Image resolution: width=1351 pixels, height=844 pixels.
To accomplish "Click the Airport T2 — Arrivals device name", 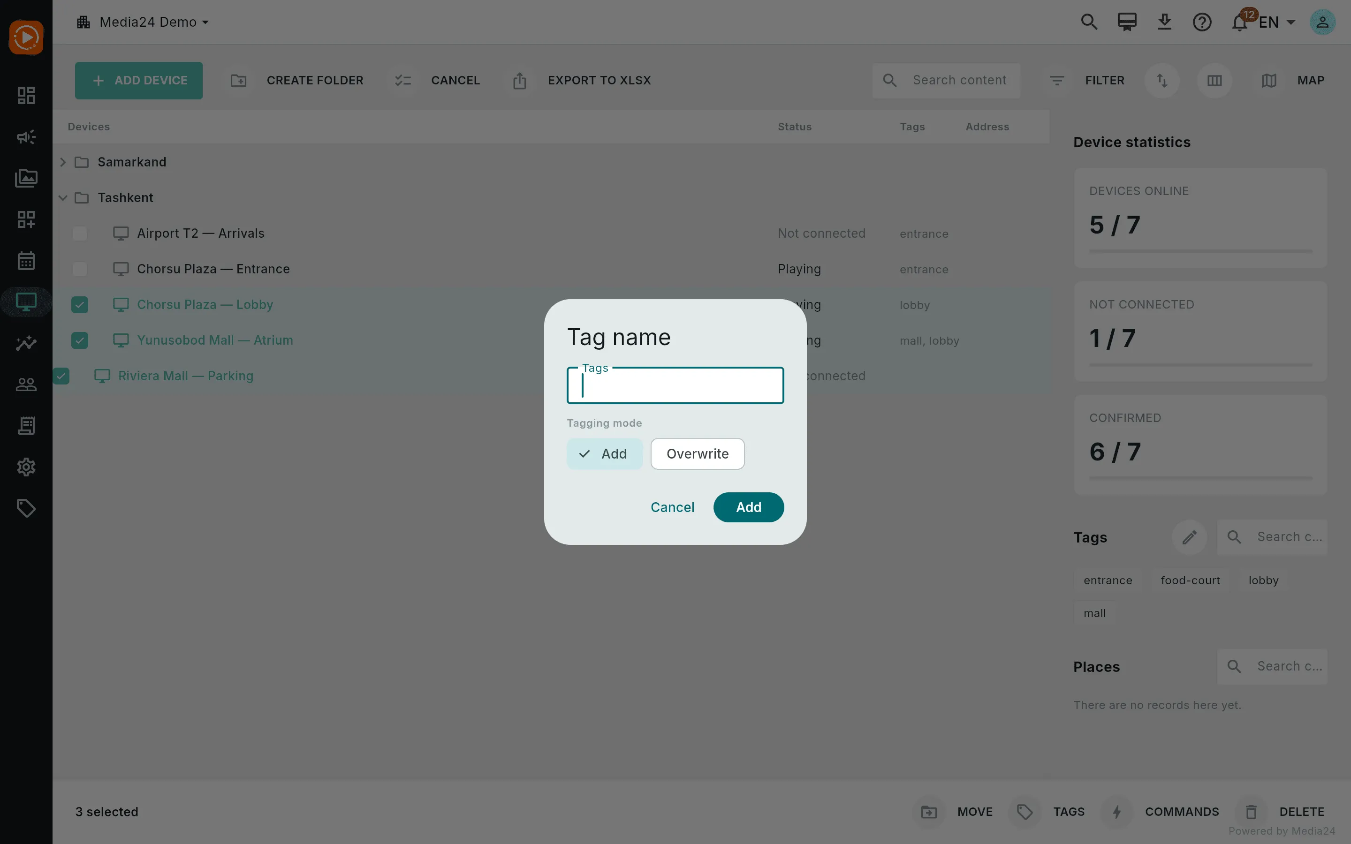I will click(201, 234).
